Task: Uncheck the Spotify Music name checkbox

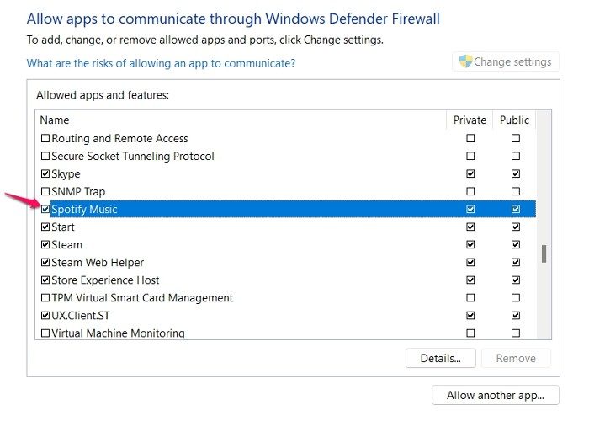Action: 45,209
